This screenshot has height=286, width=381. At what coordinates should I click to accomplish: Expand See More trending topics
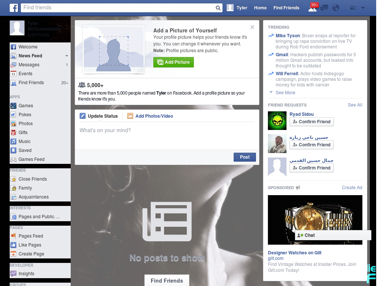coord(285,93)
